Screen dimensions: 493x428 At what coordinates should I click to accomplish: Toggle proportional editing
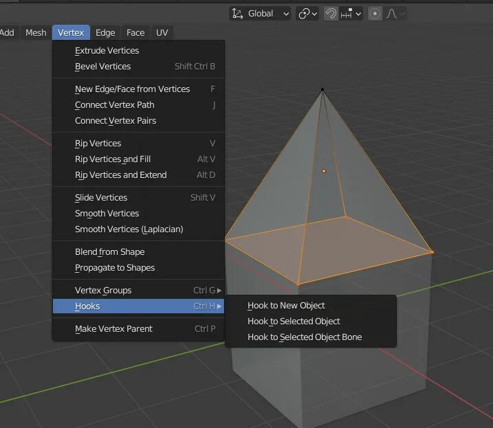click(375, 14)
